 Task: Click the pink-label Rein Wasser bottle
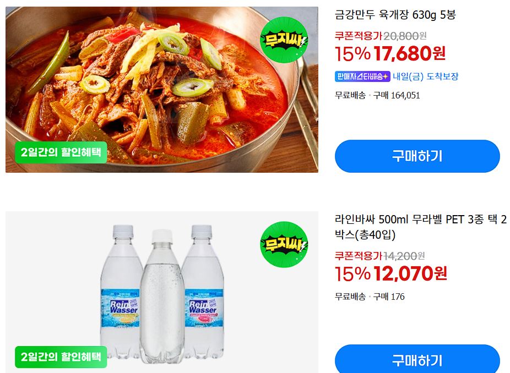(203, 294)
